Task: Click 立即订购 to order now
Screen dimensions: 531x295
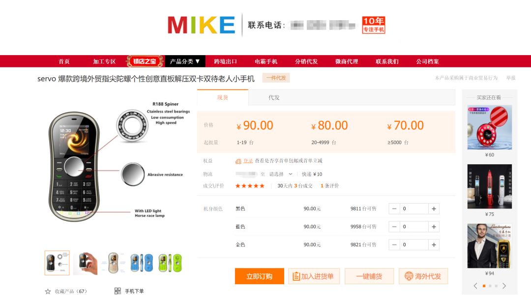Action: (260, 276)
